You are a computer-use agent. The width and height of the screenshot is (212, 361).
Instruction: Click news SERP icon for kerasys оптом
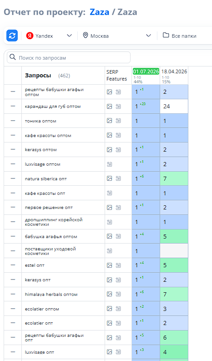coord(118,150)
